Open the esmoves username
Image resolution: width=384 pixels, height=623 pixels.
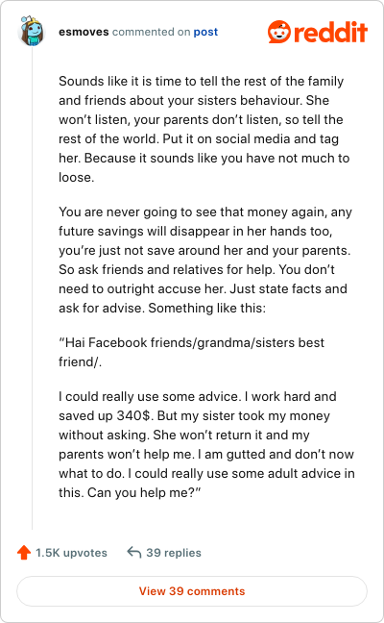tap(84, 32)
